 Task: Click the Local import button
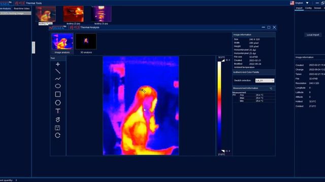tap(313, 35)
